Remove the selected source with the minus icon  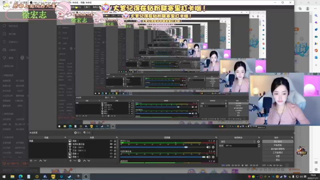75,161
